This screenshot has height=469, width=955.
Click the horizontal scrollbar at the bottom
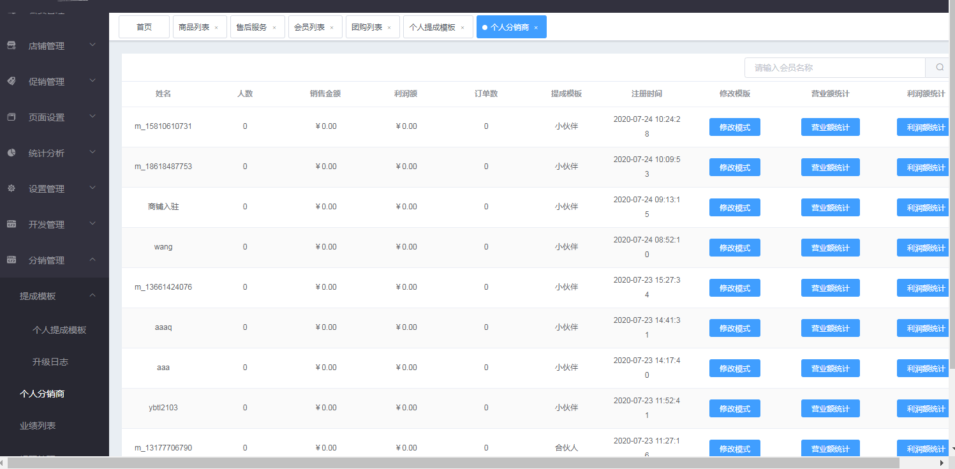click(447, 463)
